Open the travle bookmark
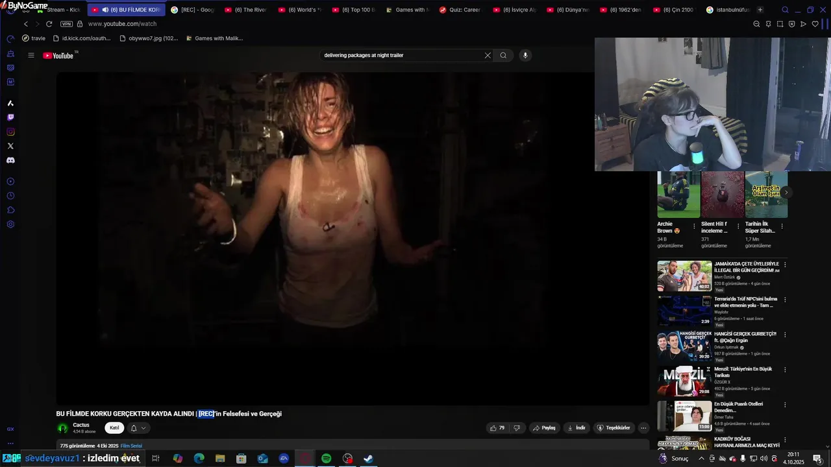 point(34,38)
